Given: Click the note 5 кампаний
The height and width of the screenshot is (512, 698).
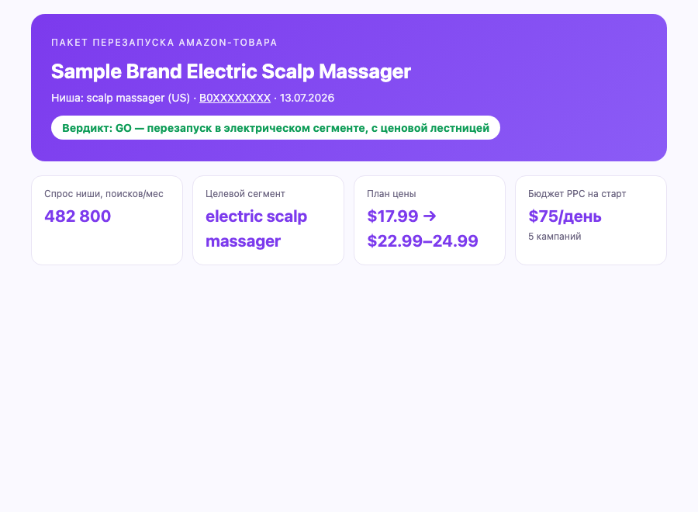Looking at the screenshot, I should pos(555,237).
